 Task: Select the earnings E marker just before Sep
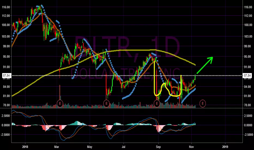click(x=157, y=103)
